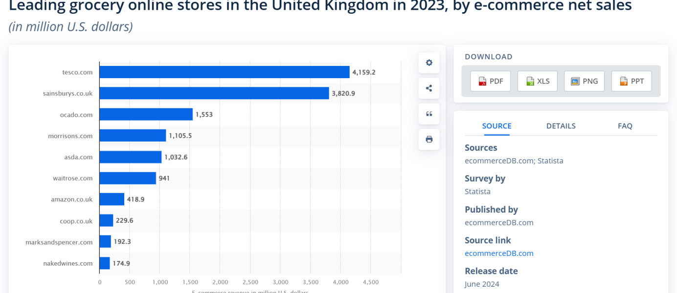Click the DOWNLOAD panel heading
This screenshot has width=677, height=293.
pos(489,57)
